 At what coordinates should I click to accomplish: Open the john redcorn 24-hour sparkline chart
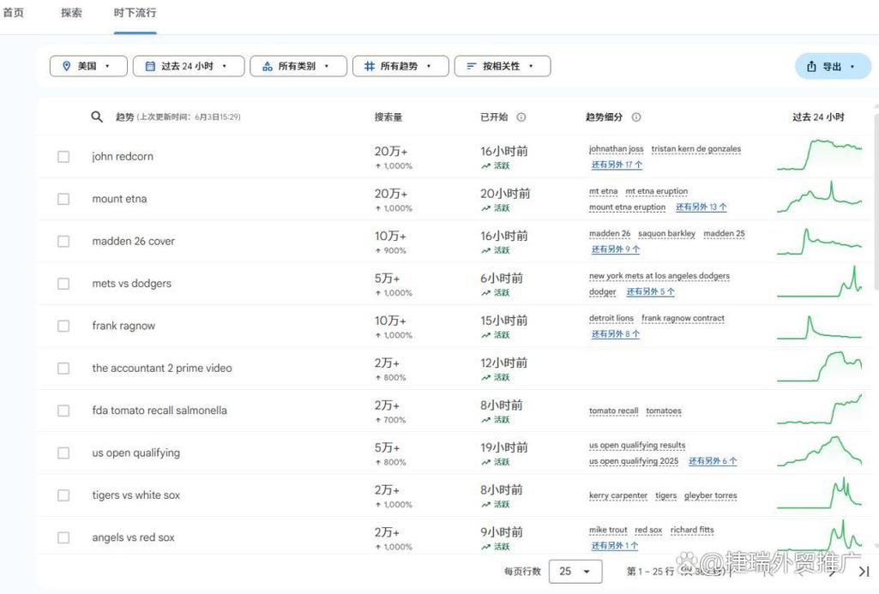pyautogui.click(x=819, y=154)
